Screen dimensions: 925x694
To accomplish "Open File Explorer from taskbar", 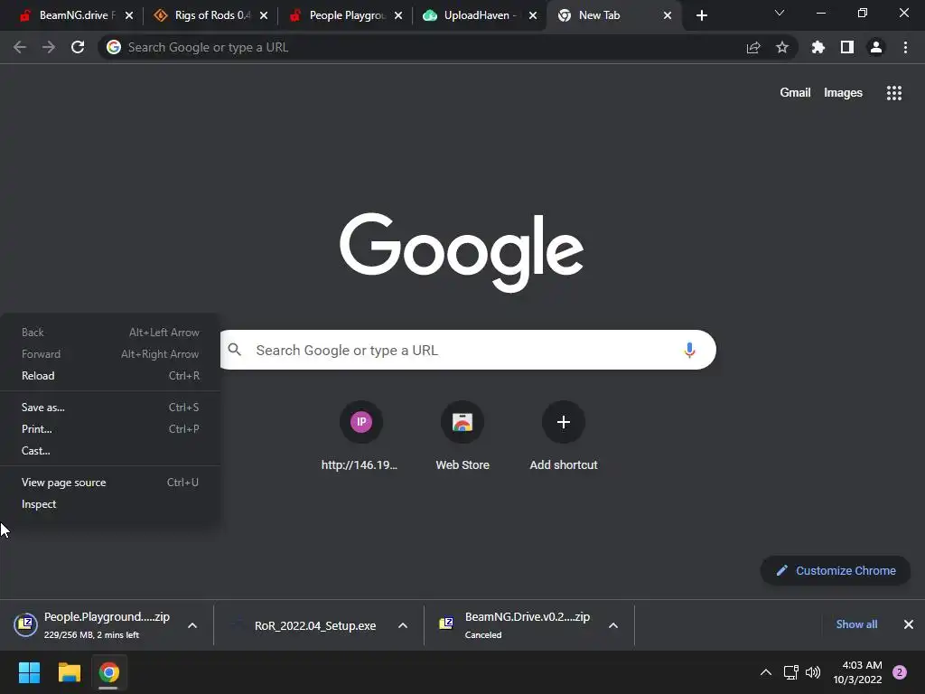I will pos(69,672).
